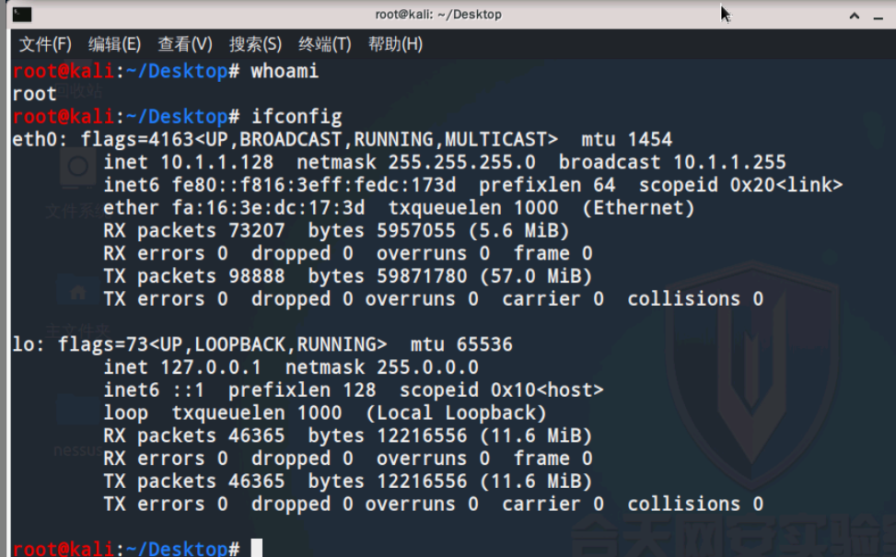Click the ifconfig command text
The height and width of the screenshot is (557, 896).
[297, 117]
